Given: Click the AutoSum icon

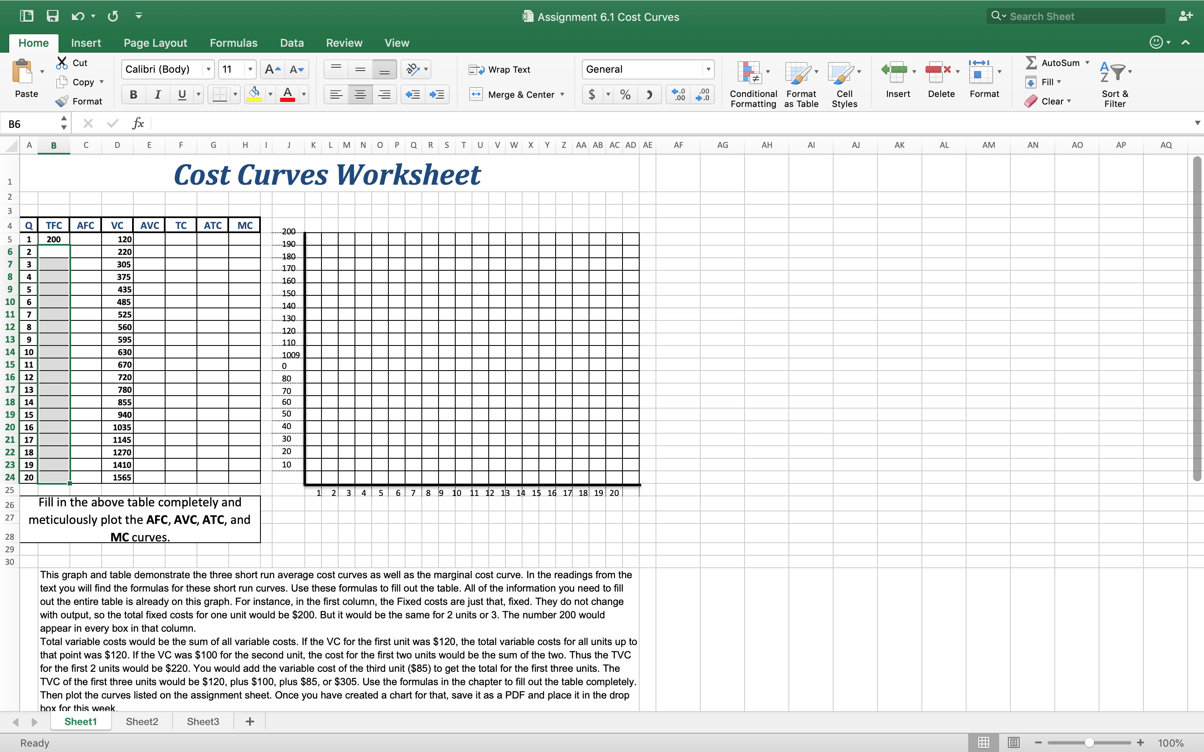Looking at the screenshot, I should coord(1031,63).
